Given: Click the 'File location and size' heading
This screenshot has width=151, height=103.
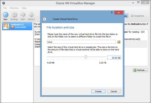Looking at the screenshot, I should click(x=60, y=27).
